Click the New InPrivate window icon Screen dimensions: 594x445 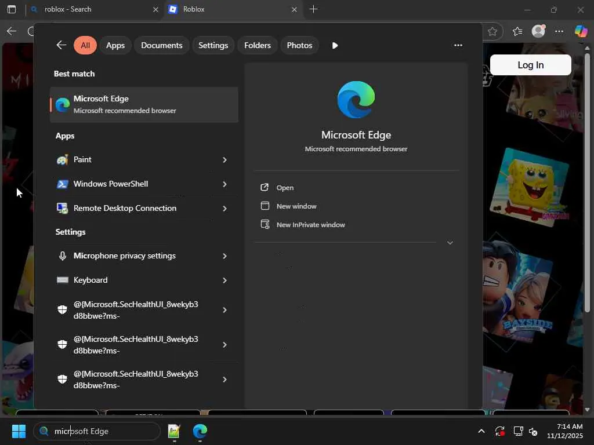(265, 224)
